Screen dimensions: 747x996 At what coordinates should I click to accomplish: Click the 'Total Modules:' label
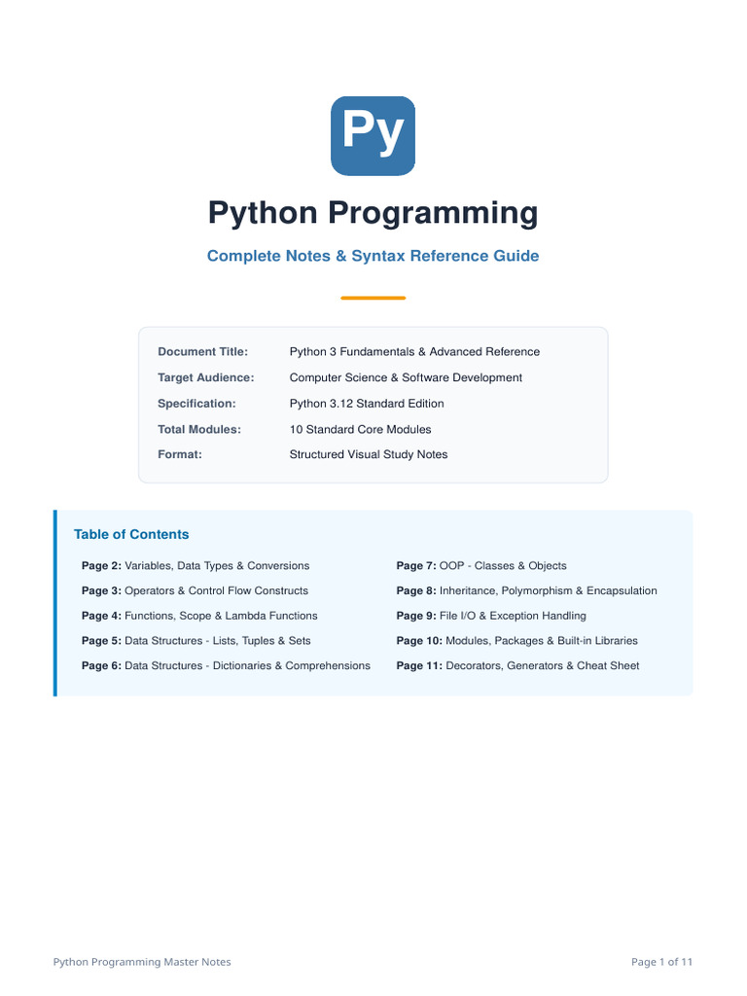pyautogui.click(x=199, y=429)
